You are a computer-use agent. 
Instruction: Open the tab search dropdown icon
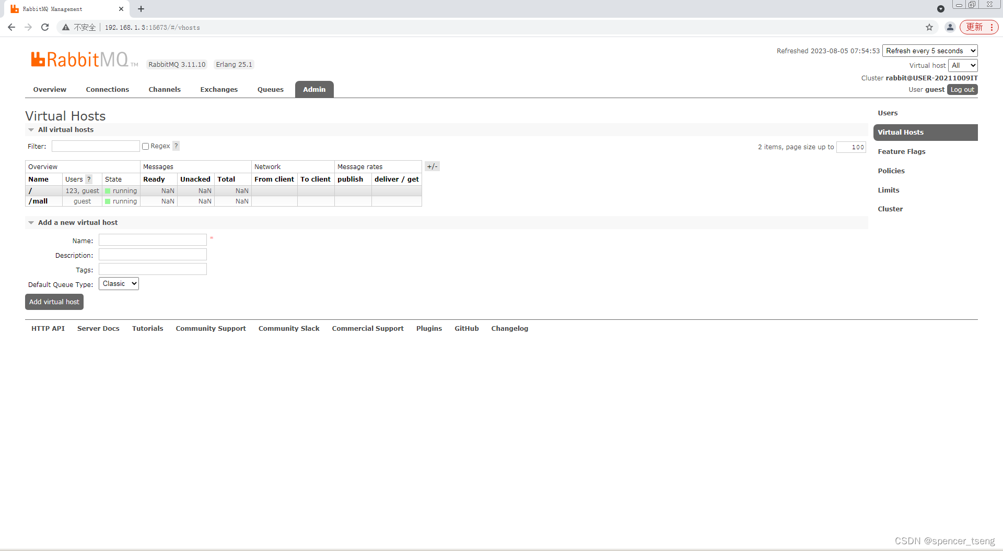coord(941,9)
